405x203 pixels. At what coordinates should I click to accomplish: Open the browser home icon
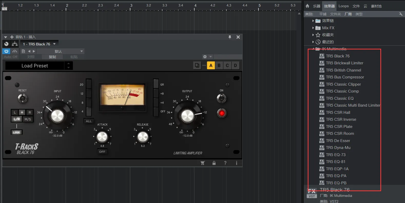pos(307,6)
